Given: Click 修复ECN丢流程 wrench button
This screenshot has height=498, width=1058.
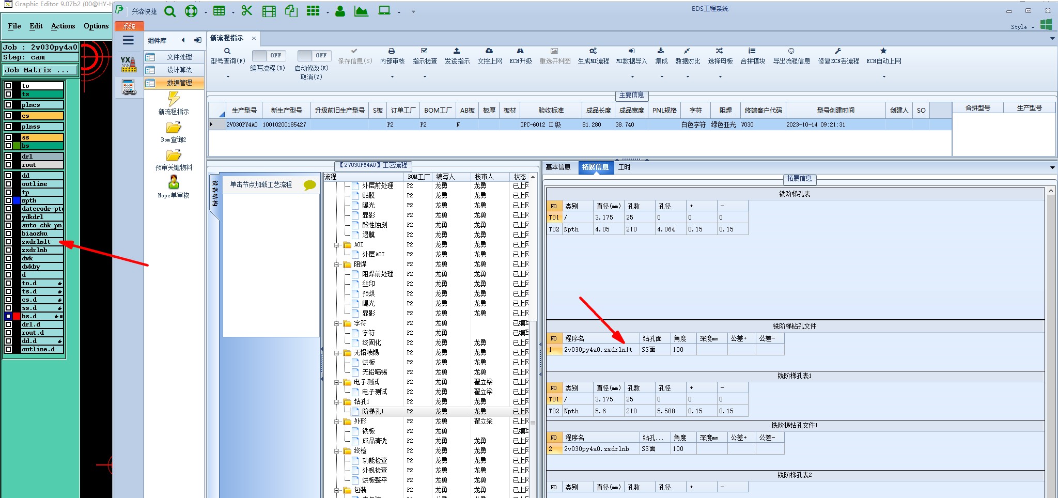Looking at the screenshot, I should [838, 56].
